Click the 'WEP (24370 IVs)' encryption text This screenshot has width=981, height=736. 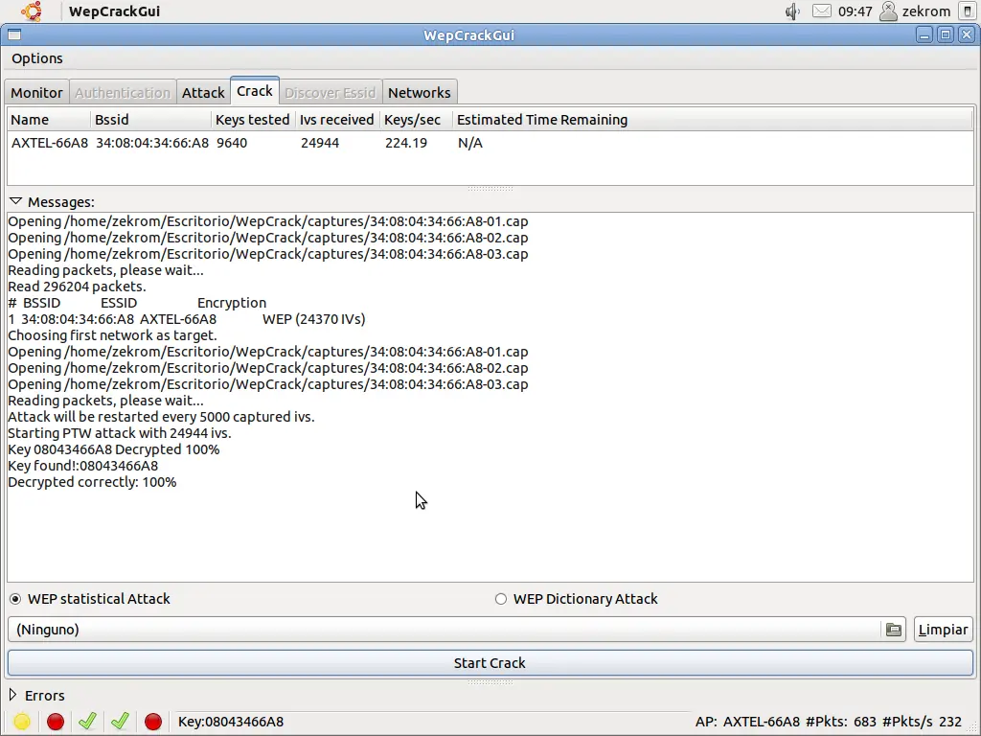click(x=314, y=319)
